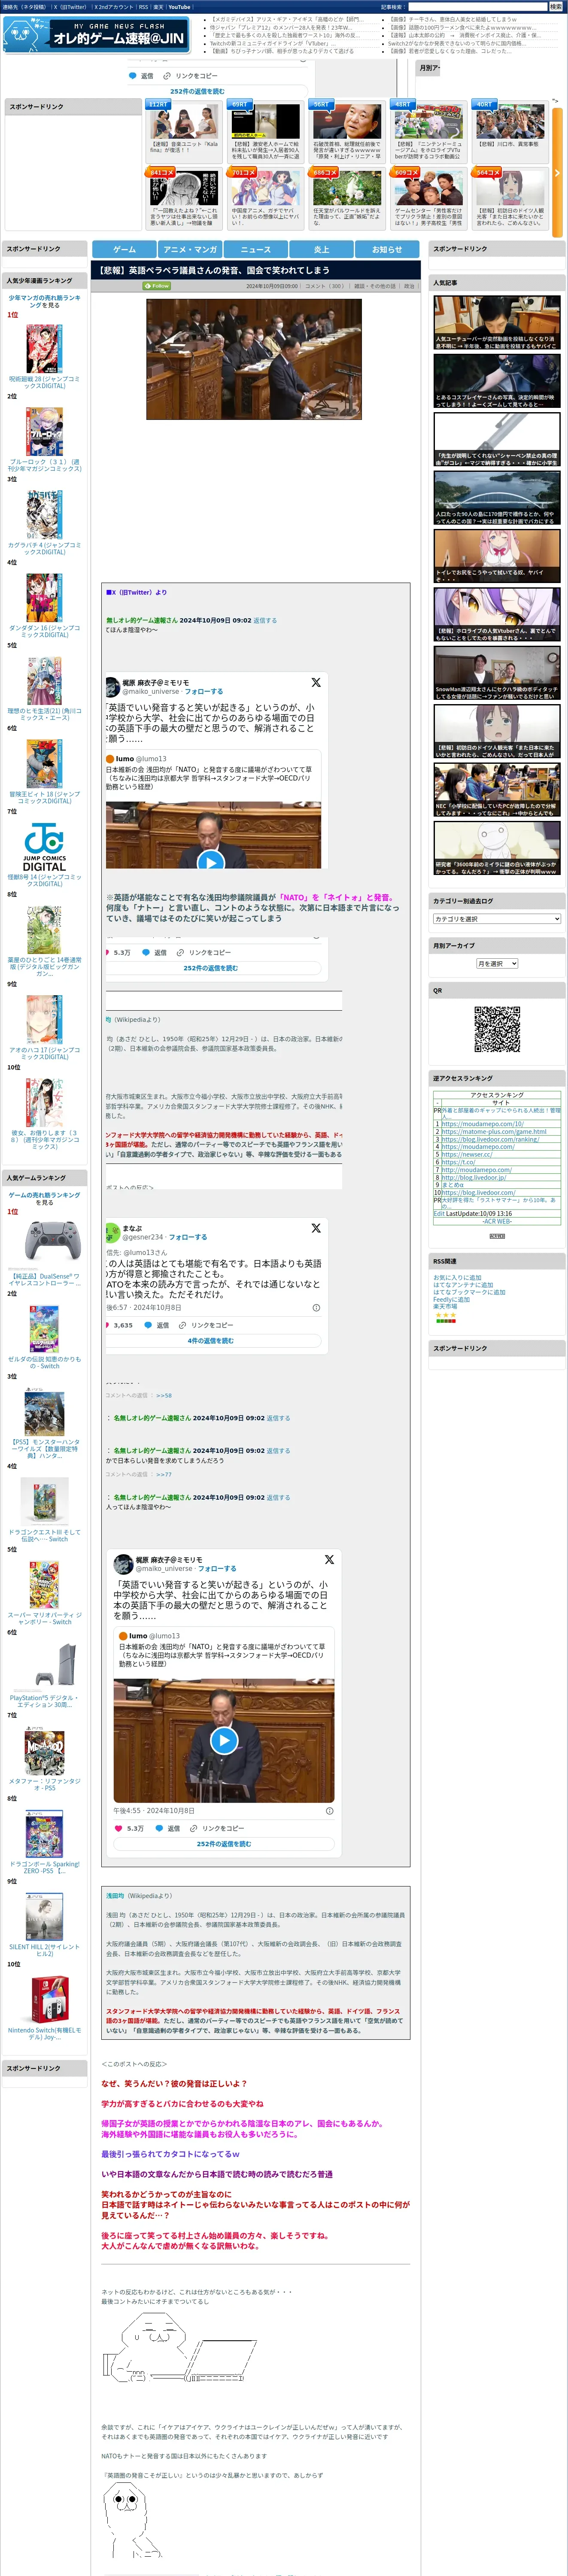Click はてなアンテナに追加 link

(463, 1284)
